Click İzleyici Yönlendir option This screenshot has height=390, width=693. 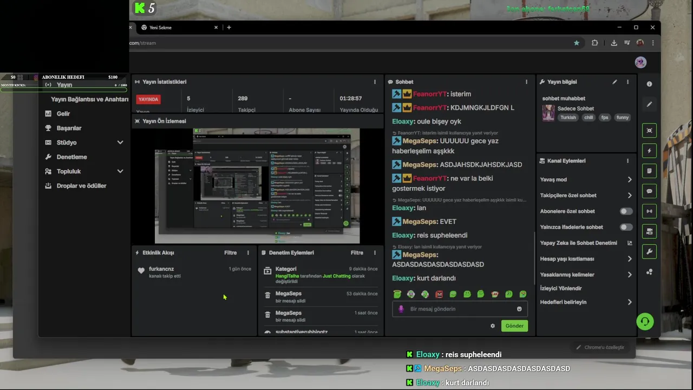pos(561,289)
